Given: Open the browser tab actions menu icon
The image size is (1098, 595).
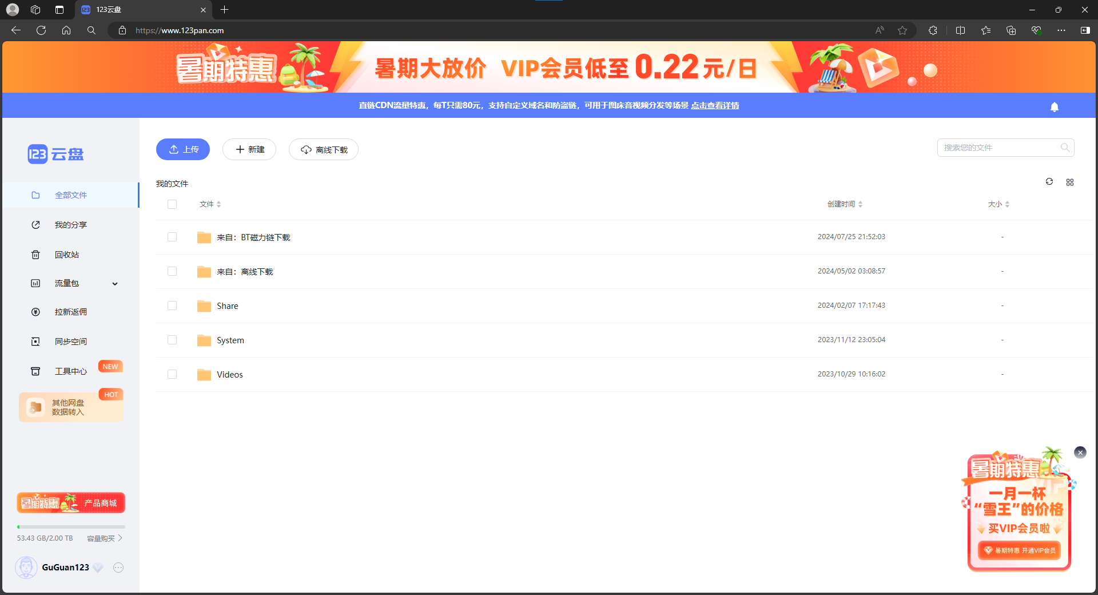Looking at the screenshot, I should click(59, 10).
